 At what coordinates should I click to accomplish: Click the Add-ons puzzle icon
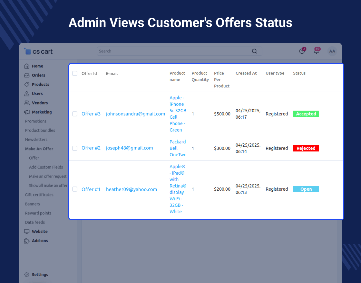pos(27,241)
